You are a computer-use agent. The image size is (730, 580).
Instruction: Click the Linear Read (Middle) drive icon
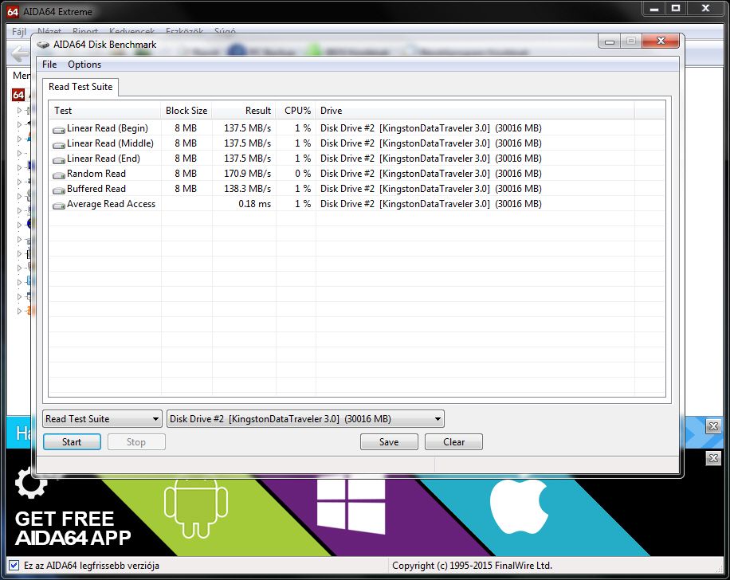[59, 144]
